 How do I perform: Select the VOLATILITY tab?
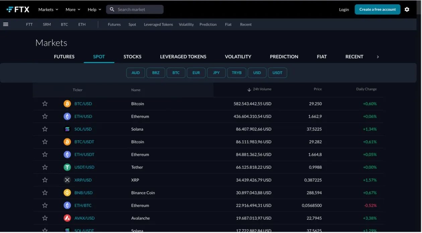click(x=238, y=57)
